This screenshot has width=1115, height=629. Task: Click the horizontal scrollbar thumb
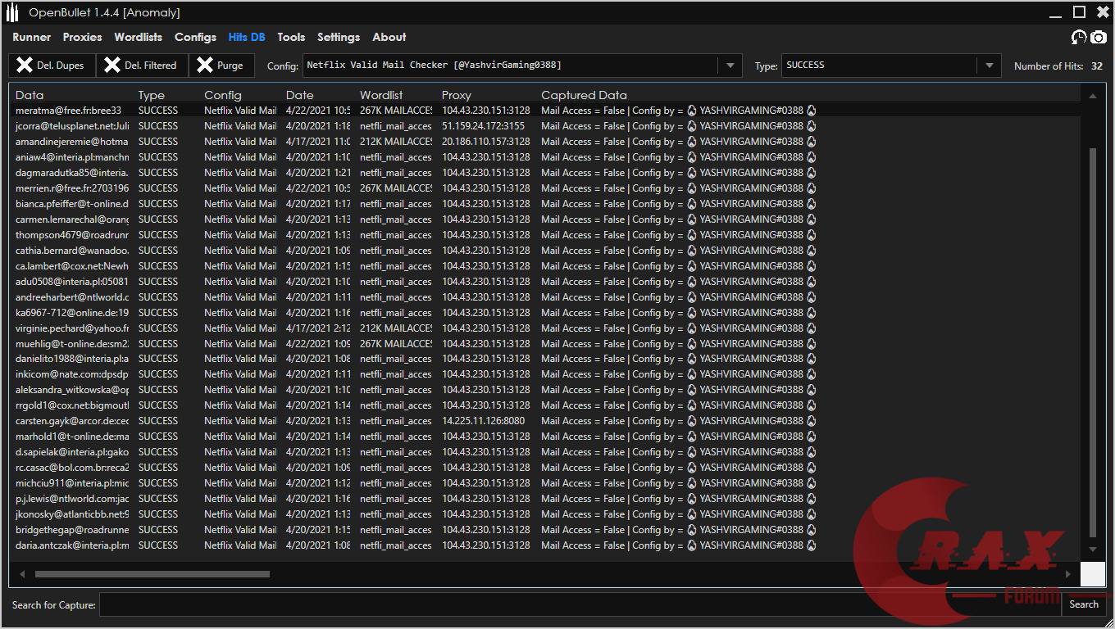pos(152,574)
